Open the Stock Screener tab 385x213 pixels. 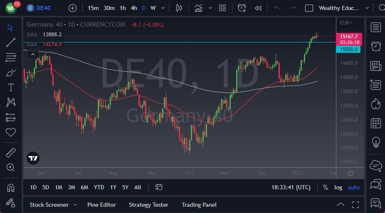click(49, 205)
